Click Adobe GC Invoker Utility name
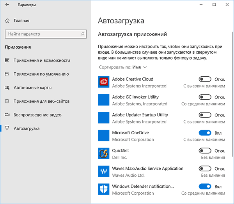The image size is (234, 204). [x=135, y=97]
